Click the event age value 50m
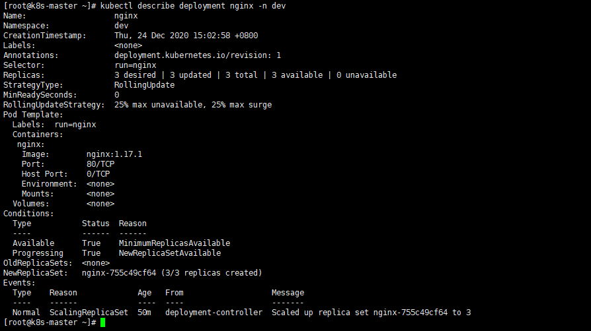 click(x=144, y=312)
